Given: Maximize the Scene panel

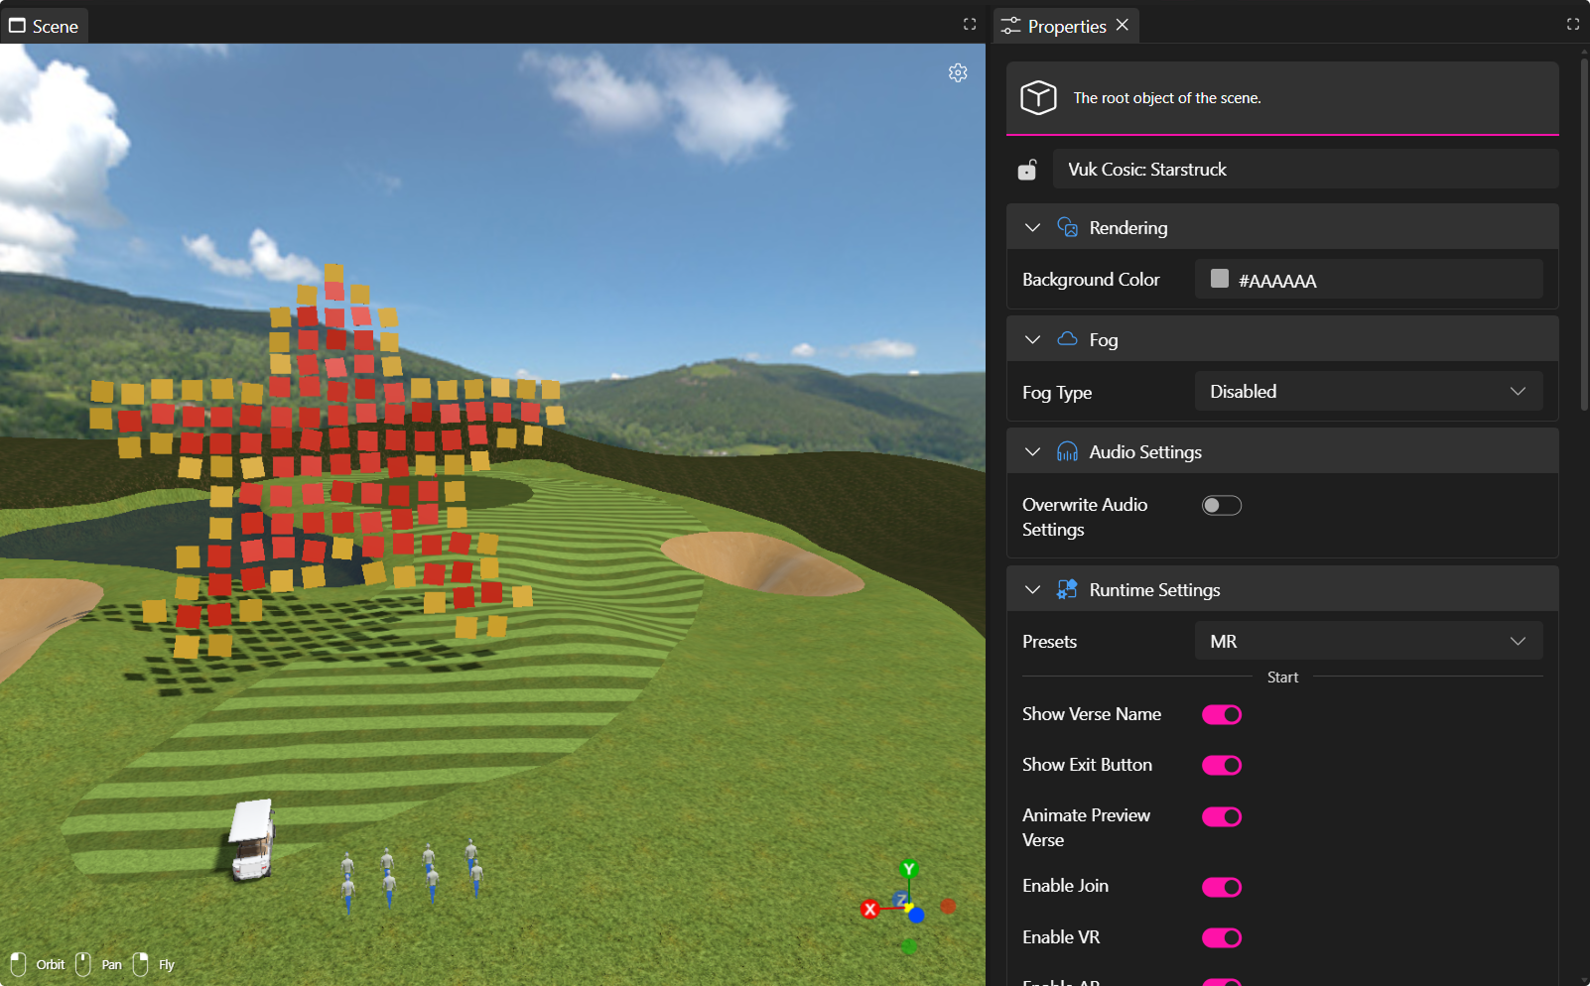Looking at the screenshot, I should (970, 25).
